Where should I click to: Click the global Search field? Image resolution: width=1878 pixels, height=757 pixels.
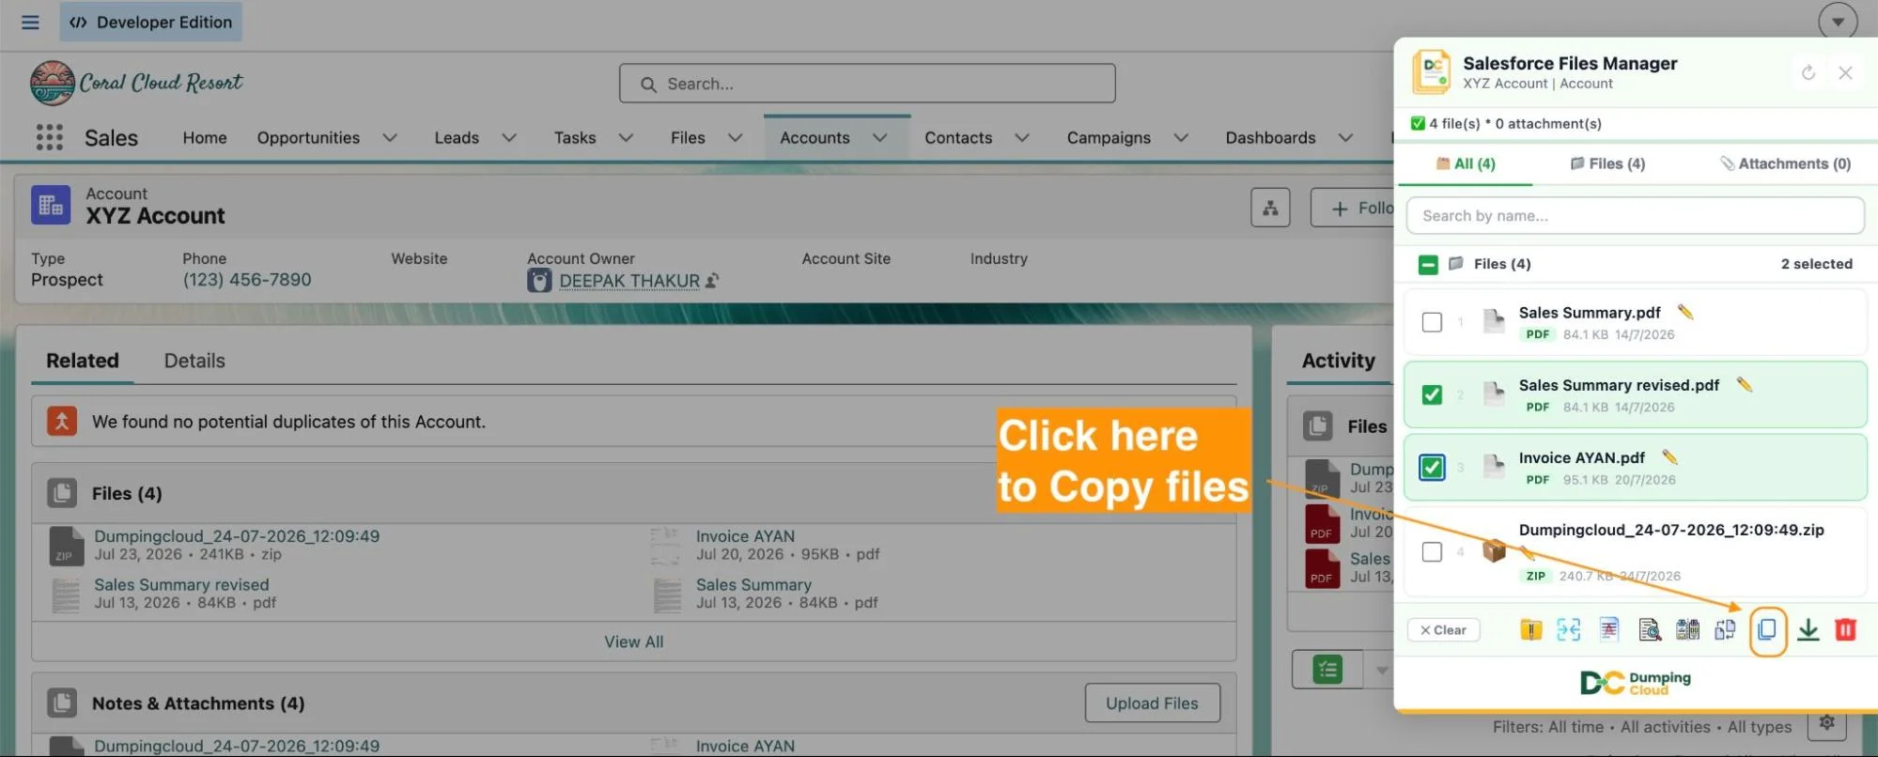[x=867, y=84]
